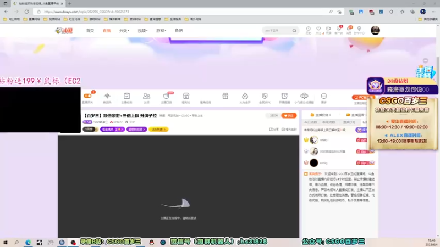Open the welfare sign-in link beside share
Screen dimensions: 440x247
click(x=289, y=129)
